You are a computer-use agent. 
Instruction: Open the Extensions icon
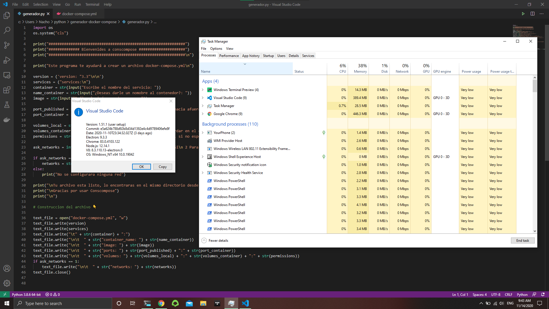[7, 90]
